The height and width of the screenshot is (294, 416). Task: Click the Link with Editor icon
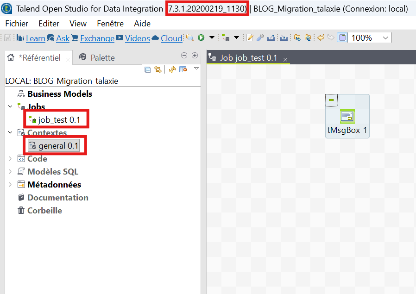[158, 69]
